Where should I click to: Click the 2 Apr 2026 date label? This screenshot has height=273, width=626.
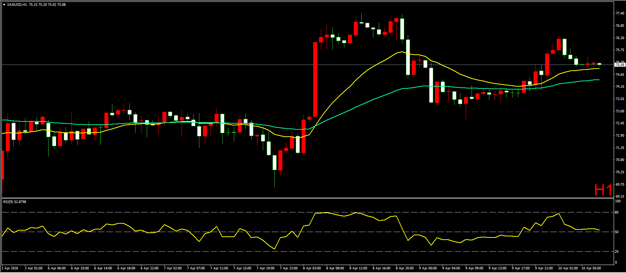tap(10, 268)
